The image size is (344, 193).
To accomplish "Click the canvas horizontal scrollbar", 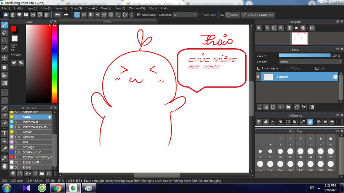I will [x=157, y=175].
